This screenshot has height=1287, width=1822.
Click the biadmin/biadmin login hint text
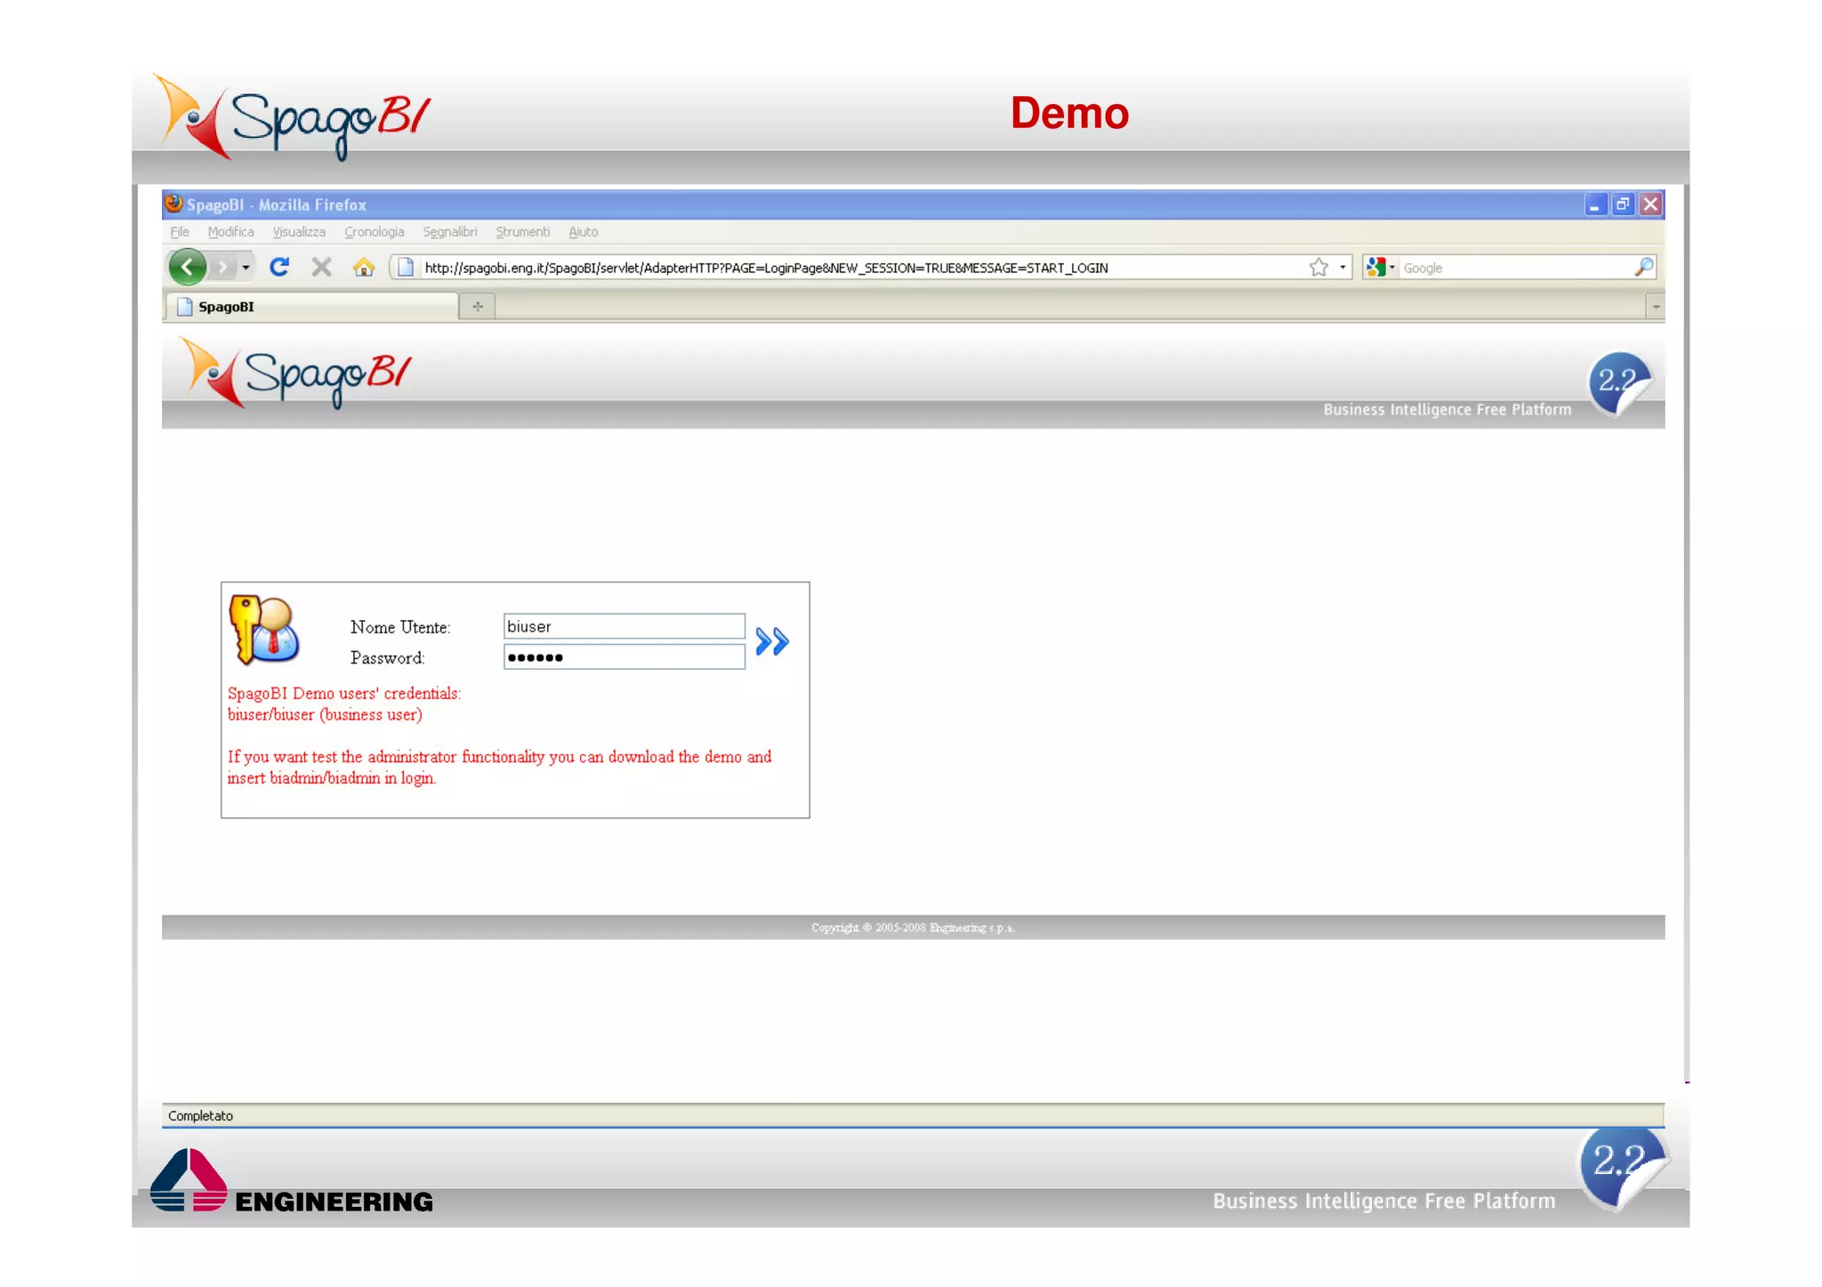(331, 778)
